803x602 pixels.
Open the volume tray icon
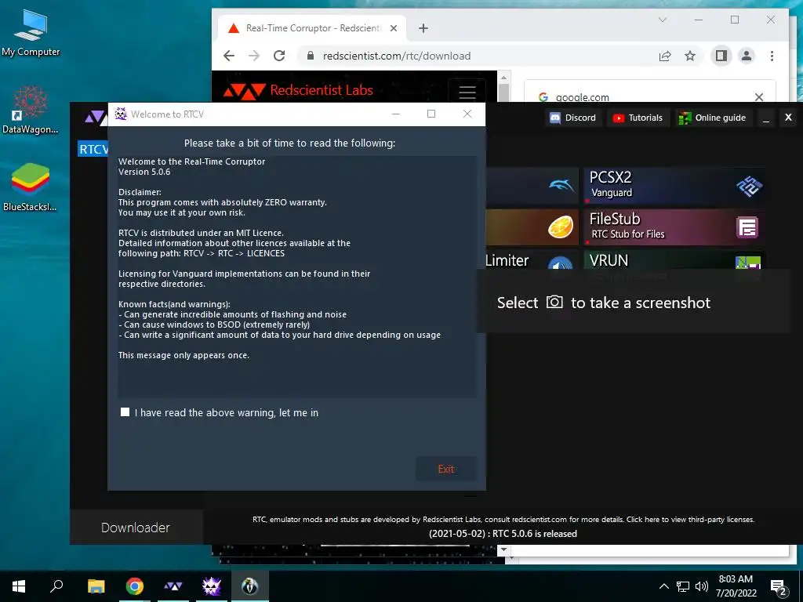pos(702,586)
